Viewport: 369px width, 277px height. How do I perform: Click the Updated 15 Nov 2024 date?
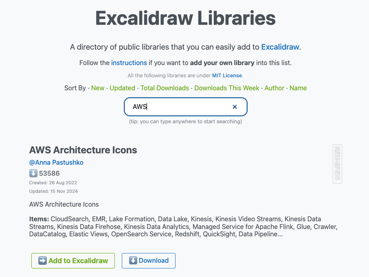pos(53,191)
